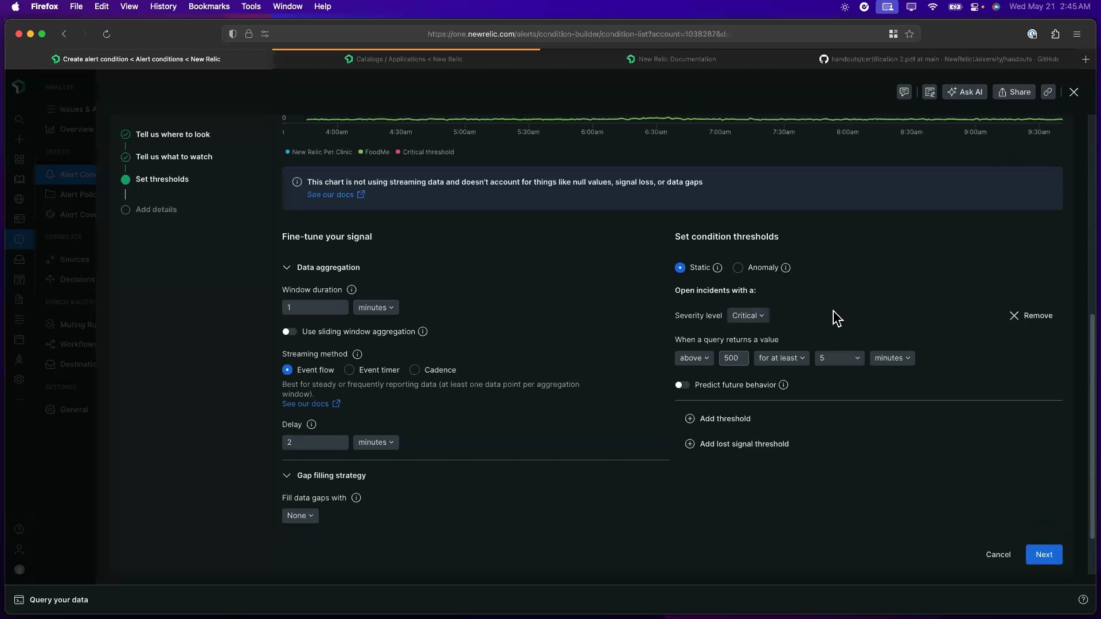The width and height of the screenshot is (1101, 619).
Task: Open the Firefox extensions puzzle icon
Action: click(1055, 34)
